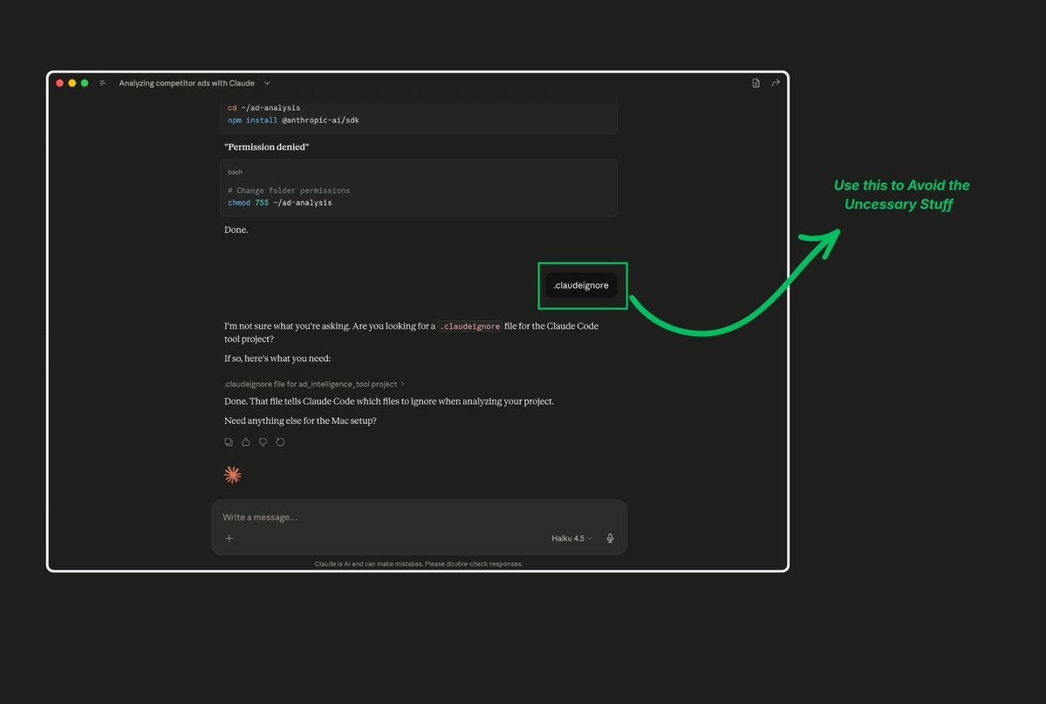The width and height of the screenshot is (1046, 704).
Task: Open the chat title dropdown chevron
Action: tap(267, 84)
